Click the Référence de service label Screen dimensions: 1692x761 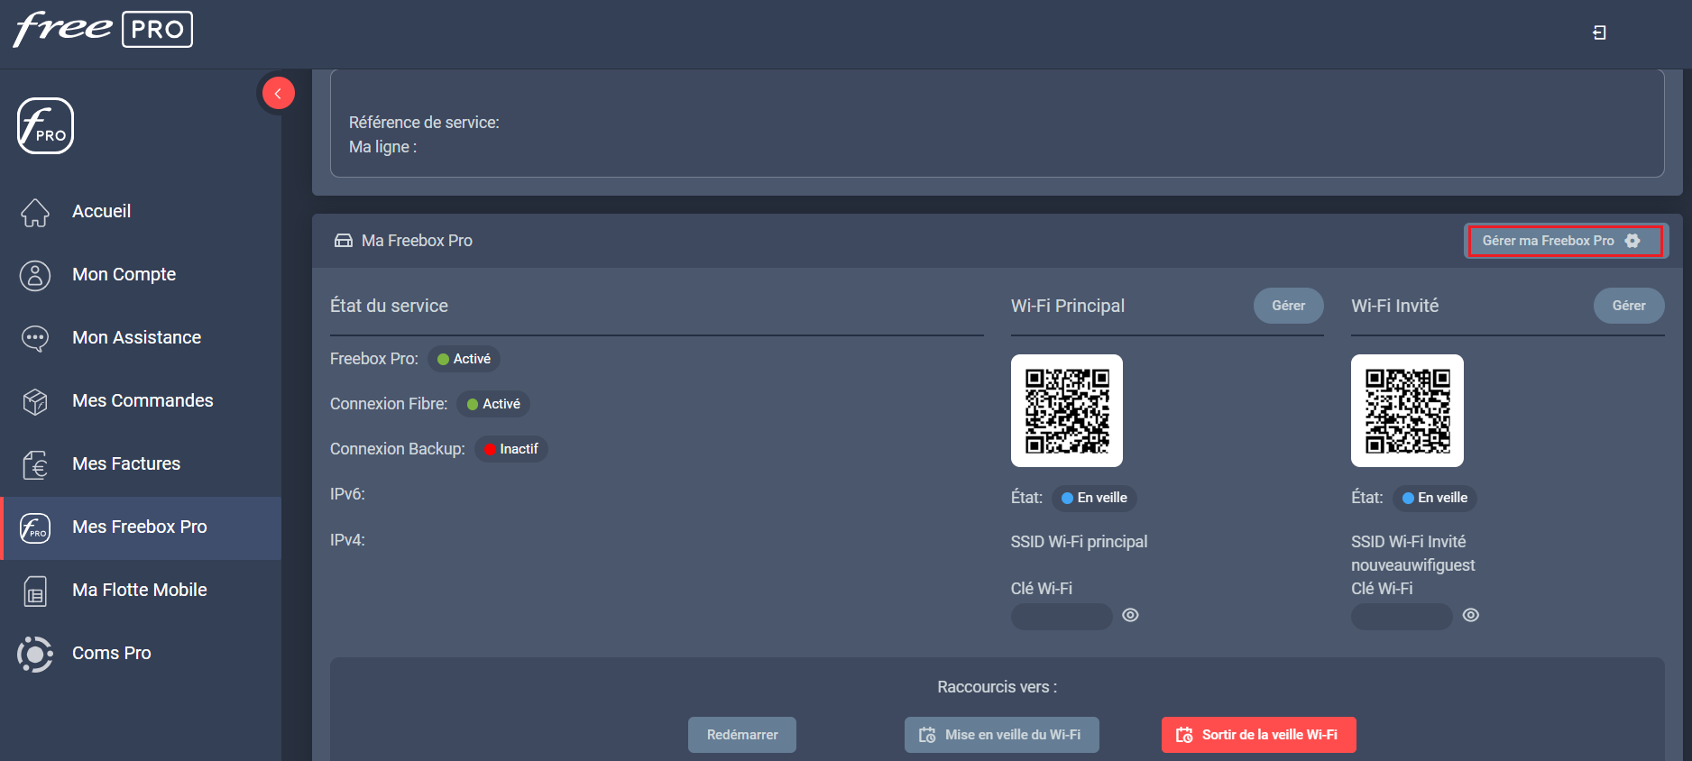tap(424, 123)
